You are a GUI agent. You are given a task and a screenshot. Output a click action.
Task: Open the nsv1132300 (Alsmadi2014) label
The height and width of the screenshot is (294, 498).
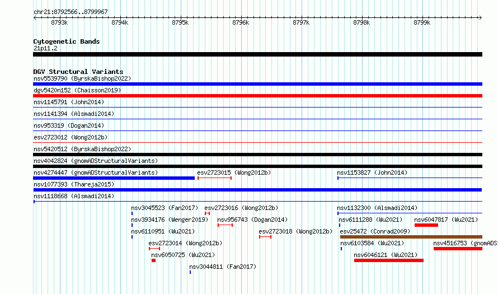point(377,208)
